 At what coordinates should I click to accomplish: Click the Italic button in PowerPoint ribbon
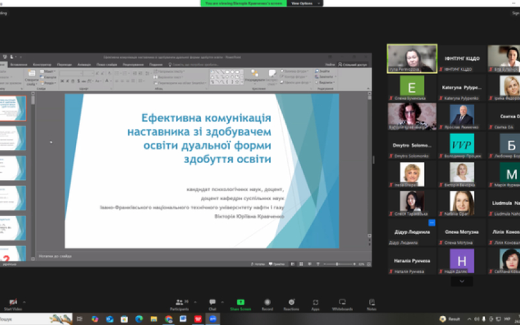(x=68, y=81)
